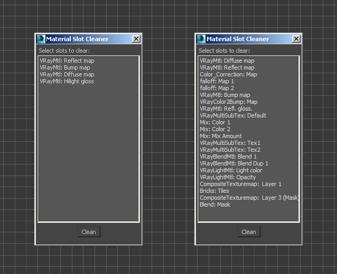Select Color_Correction: Map in the list
Viewport: 337px width, 274px height.
(x=228, y=74)
